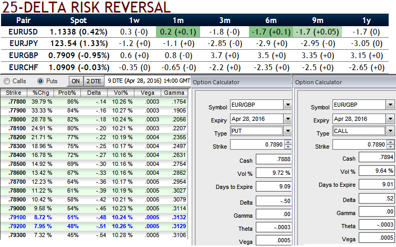Viewport: 396px width, 247px height.
Task: Click the EURGBP pair row label
Action: (x=24, y=55)
